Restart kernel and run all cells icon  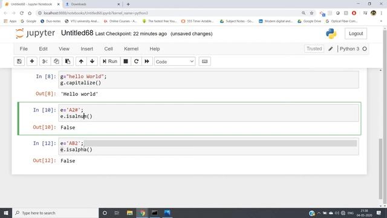[147, 61]
